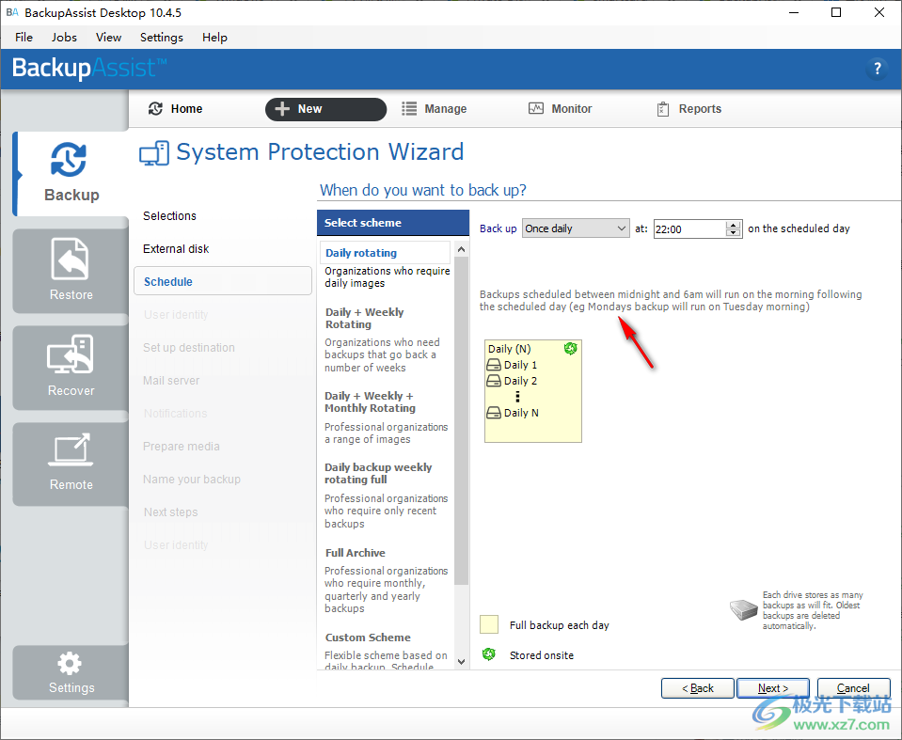The height and width of the screenshot is (740, 902).
Task: Go to the Selections wizard step
Action: click(169, 215)
